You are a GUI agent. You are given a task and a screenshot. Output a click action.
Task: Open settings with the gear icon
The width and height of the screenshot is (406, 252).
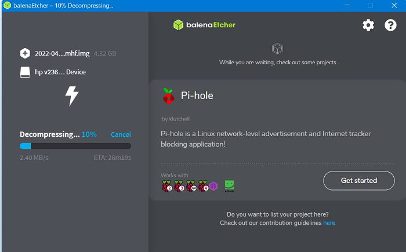pos(368,25)
